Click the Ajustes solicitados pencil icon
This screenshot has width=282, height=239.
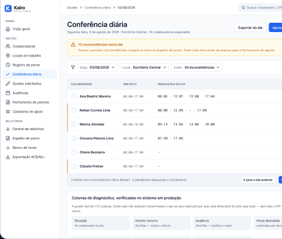click(8, 83)
